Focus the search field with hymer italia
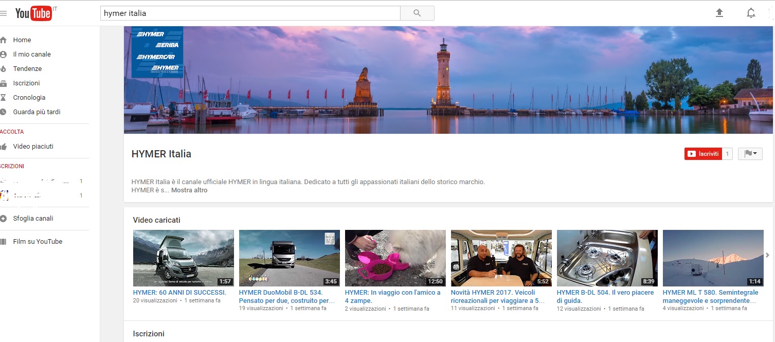 (250, 13)
